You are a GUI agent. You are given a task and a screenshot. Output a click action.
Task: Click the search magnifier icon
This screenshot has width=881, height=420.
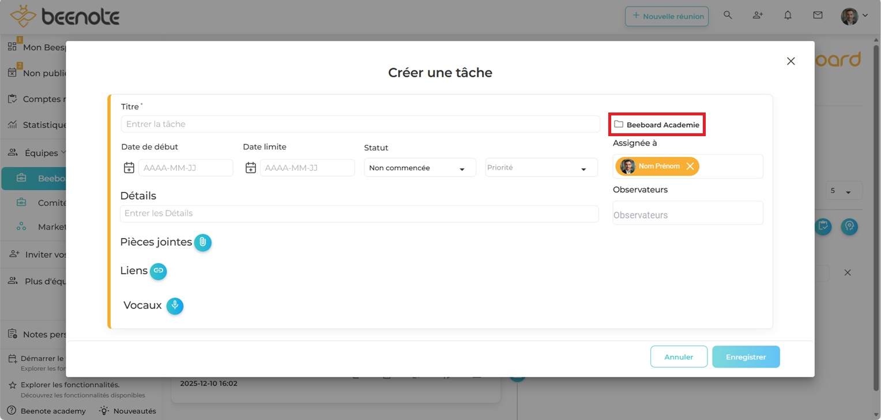(728, 16)
